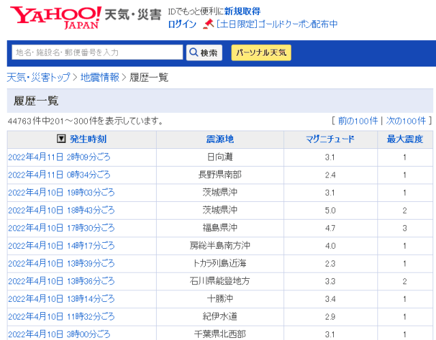Sort by 震源地 column header
This screenshot has height=340, width=436.
(x=219, y=139)
